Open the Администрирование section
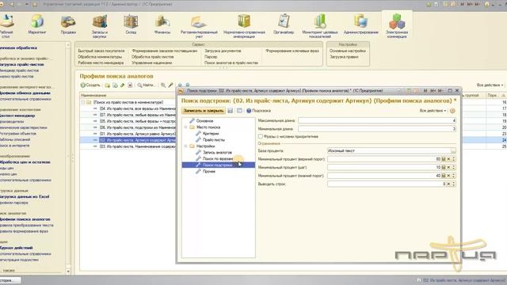Image resolution: width=507 pixels, height=285 pixels. (361, 25)
